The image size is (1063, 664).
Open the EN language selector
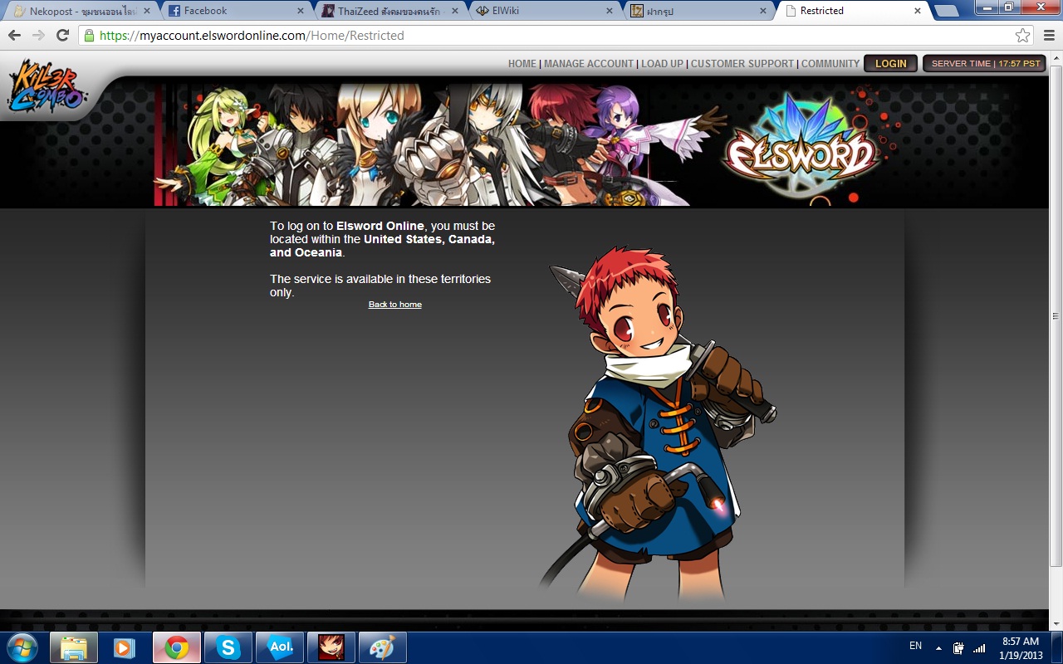pos(915,646)
